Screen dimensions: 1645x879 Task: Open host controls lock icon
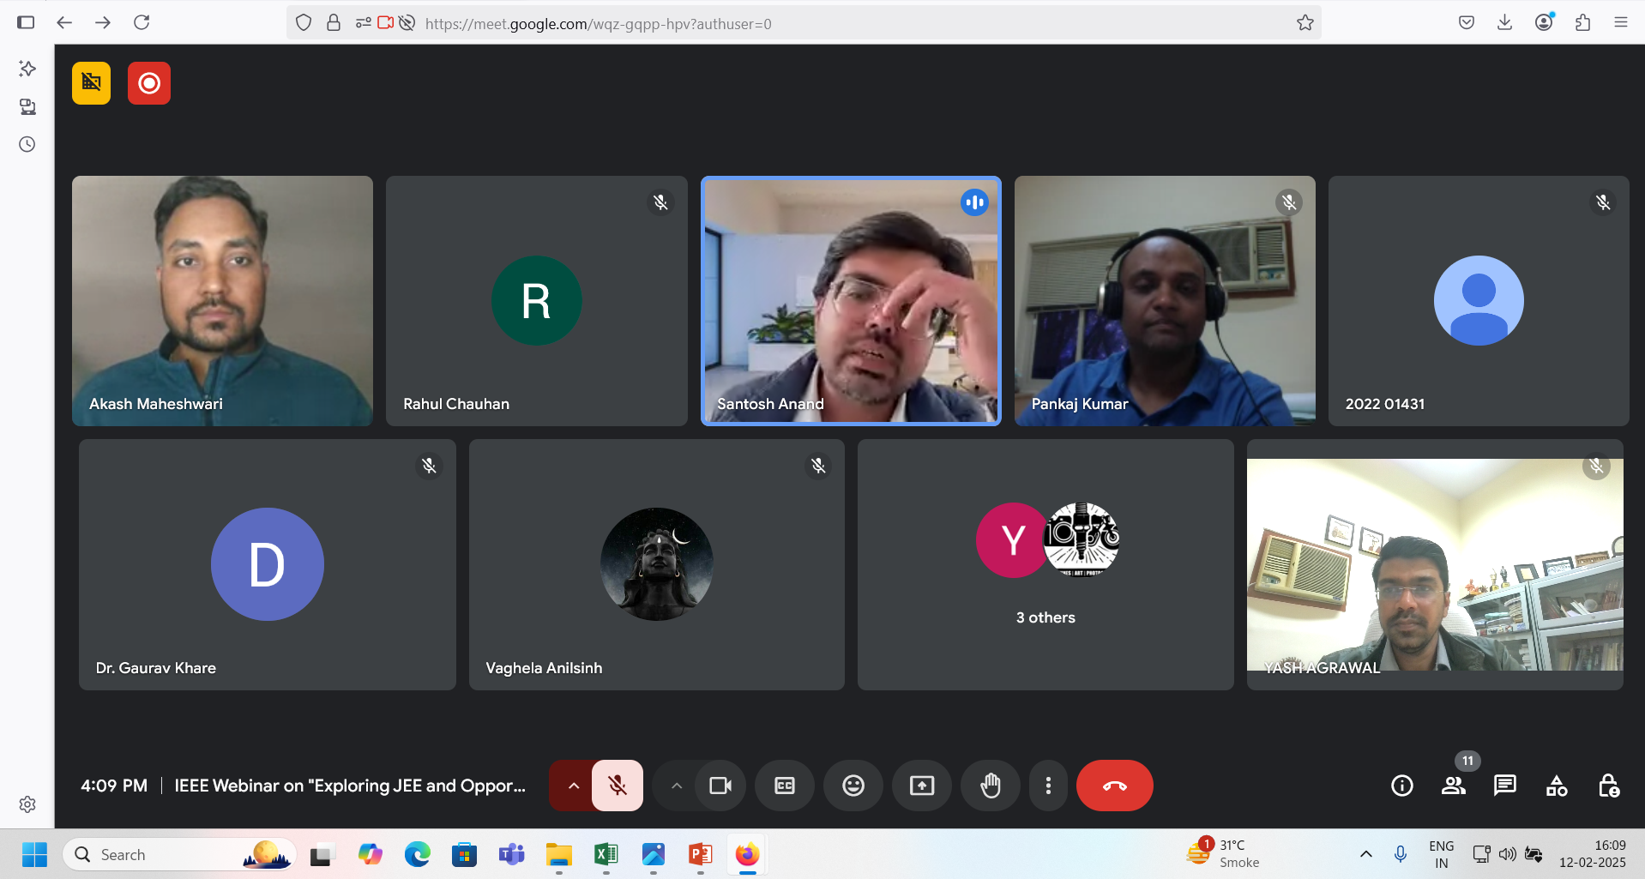pyautogui.click(x=1608, y=786)
